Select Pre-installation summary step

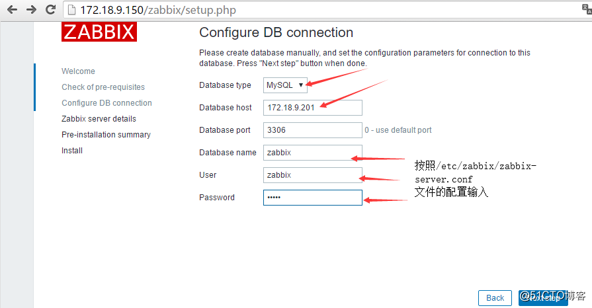click(x=106, y=135)
